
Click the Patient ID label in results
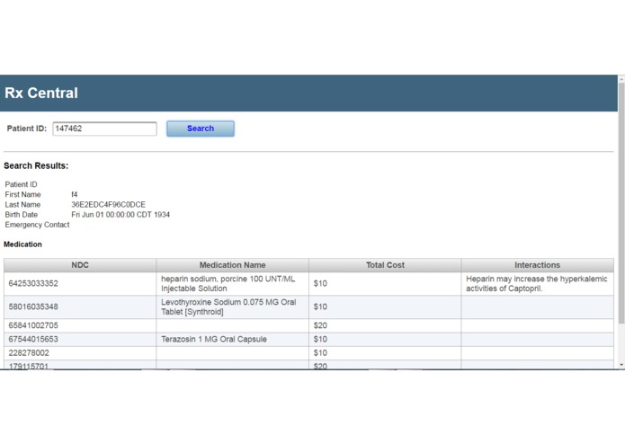pos(21,184)
